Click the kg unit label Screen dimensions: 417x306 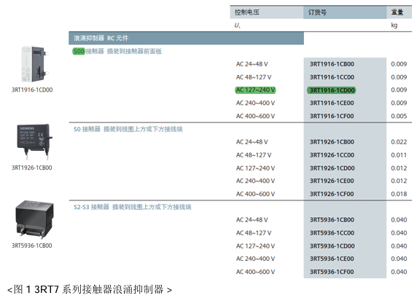pos(394,25)
